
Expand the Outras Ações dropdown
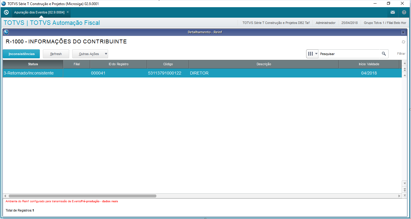pos(106,54)
